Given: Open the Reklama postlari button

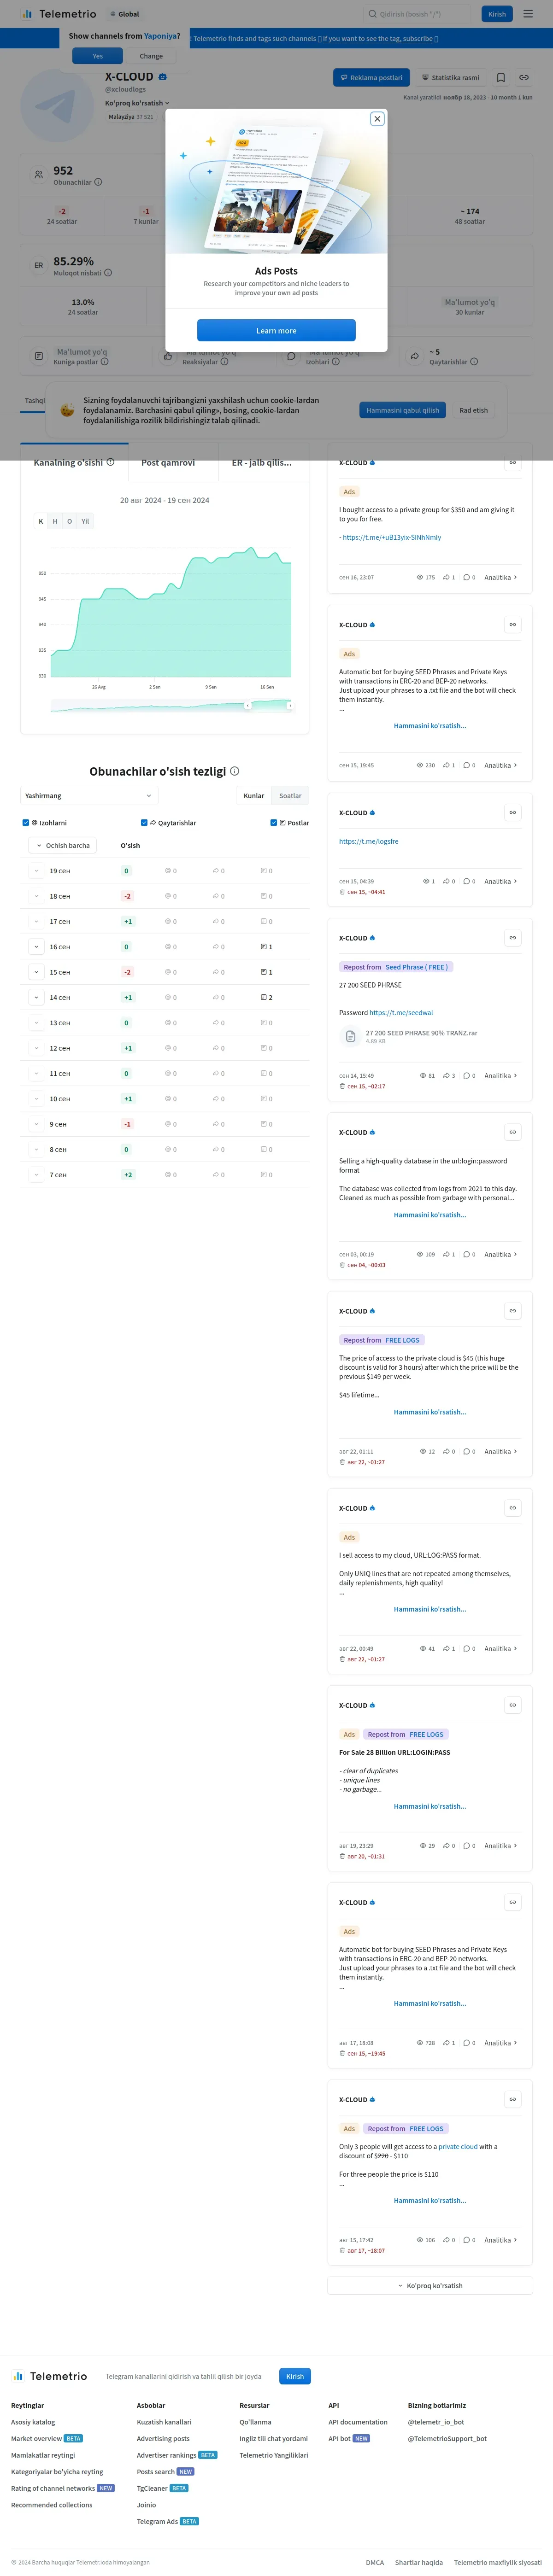Looking at the screenshot, I should click(371, 77).
